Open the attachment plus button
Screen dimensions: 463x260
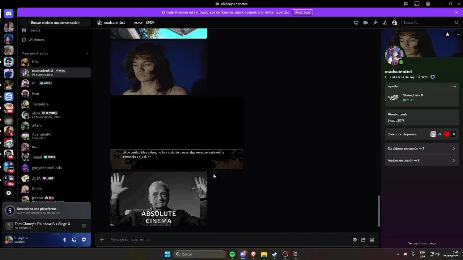[102, 239]
